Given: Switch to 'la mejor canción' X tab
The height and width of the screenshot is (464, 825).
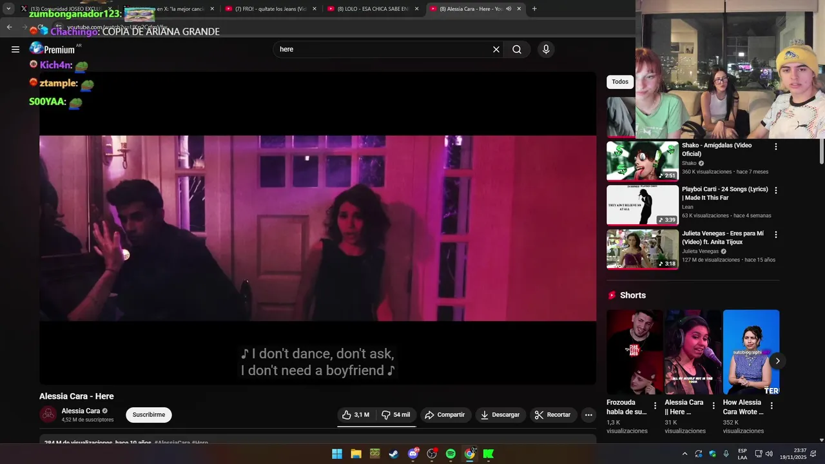Looking at the screenshot, I should coord(169,9).
